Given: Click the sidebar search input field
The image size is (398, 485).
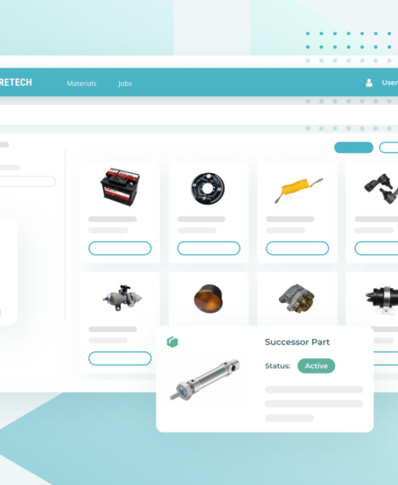Looking at the screenshot, I should (27, 181).
